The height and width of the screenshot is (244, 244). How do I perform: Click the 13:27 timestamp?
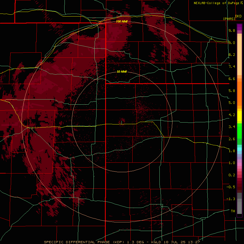coord(194,242)
